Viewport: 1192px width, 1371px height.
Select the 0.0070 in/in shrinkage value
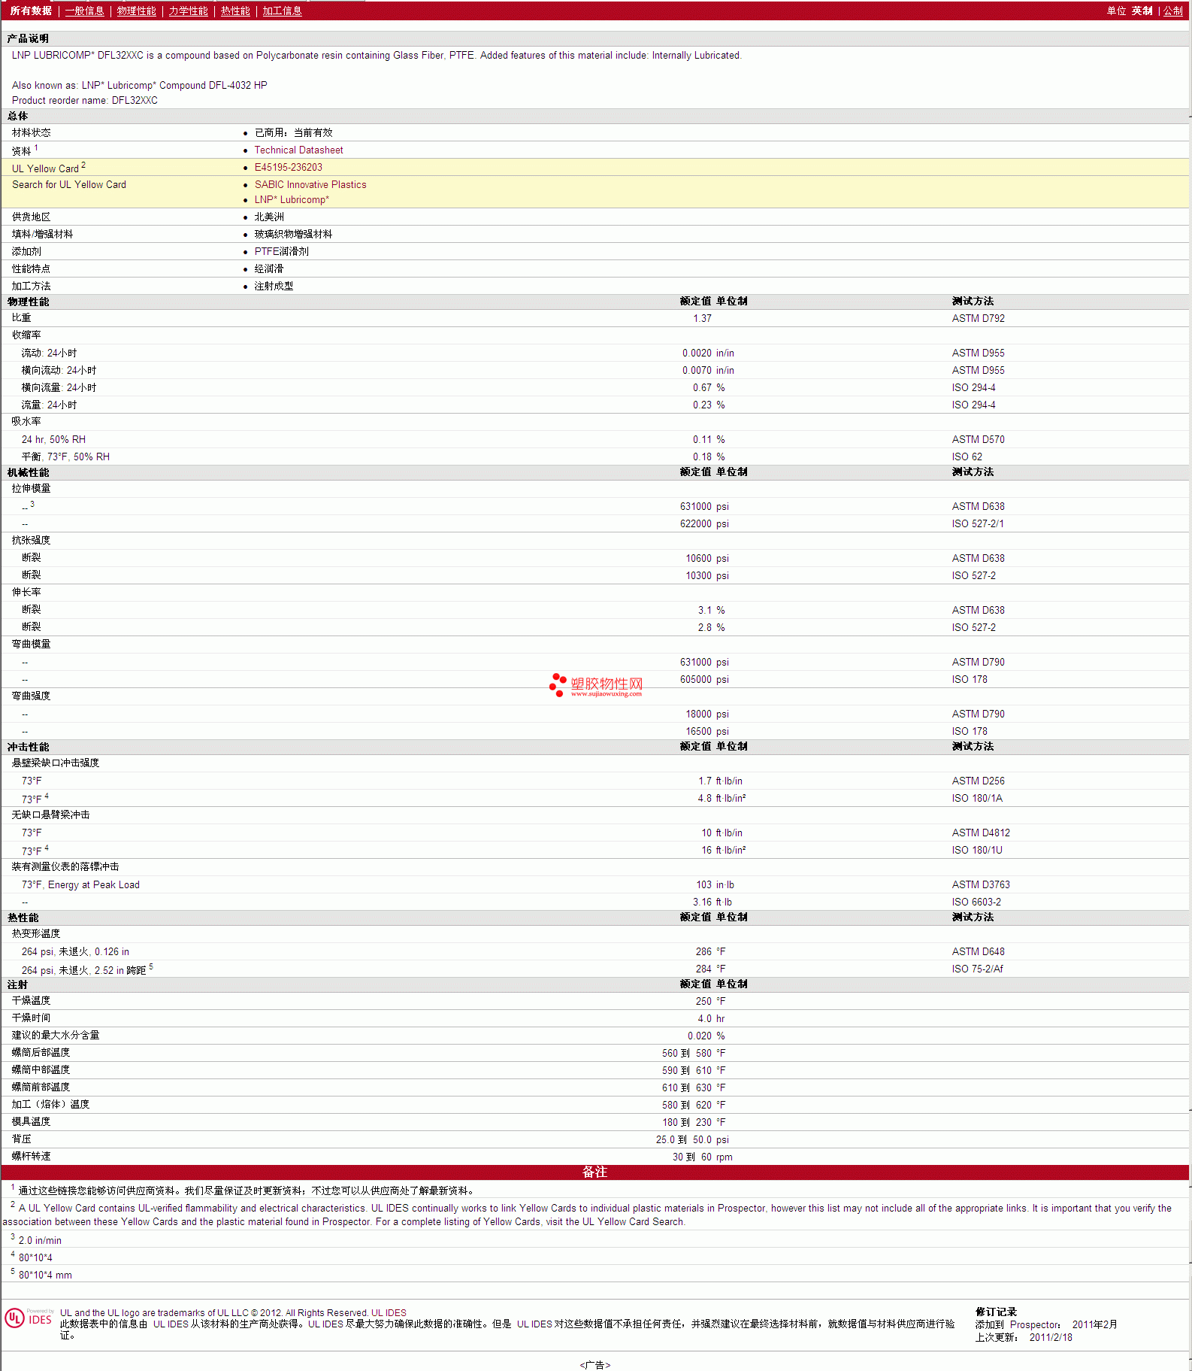pyautogui.click(x=708, y=371)
